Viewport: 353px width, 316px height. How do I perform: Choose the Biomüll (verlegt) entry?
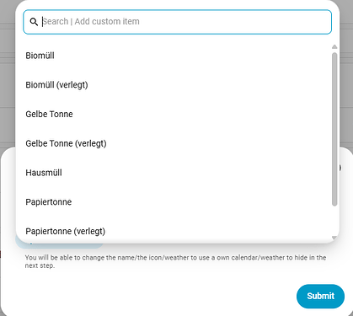(56, 85)
